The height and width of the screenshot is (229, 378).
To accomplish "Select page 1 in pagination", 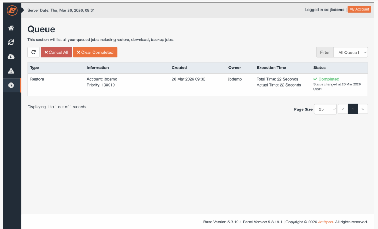I will pos(353,109).
